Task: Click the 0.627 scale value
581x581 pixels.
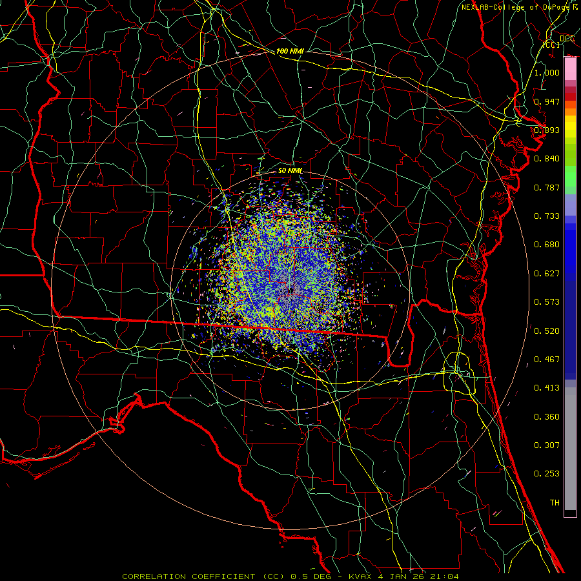Action: [x=547, y=274]
